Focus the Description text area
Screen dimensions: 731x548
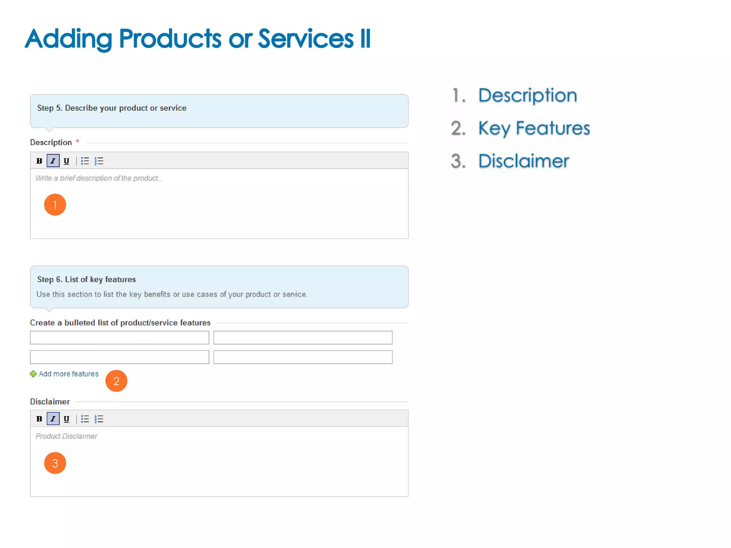point(219,203)
